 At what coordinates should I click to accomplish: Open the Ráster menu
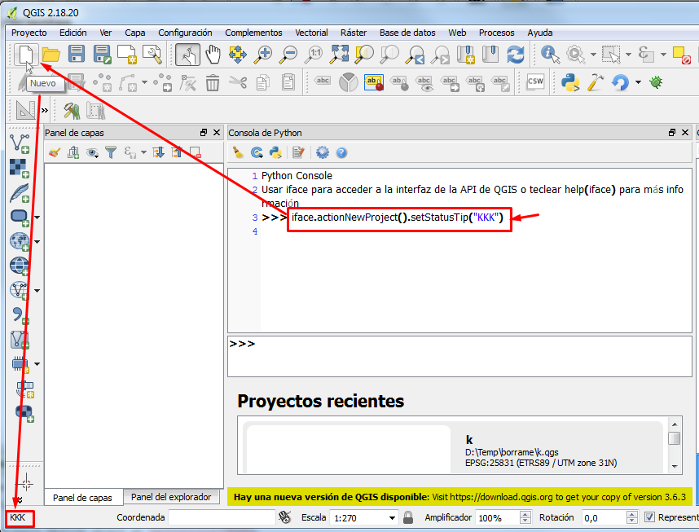click(x=354, y=33)
